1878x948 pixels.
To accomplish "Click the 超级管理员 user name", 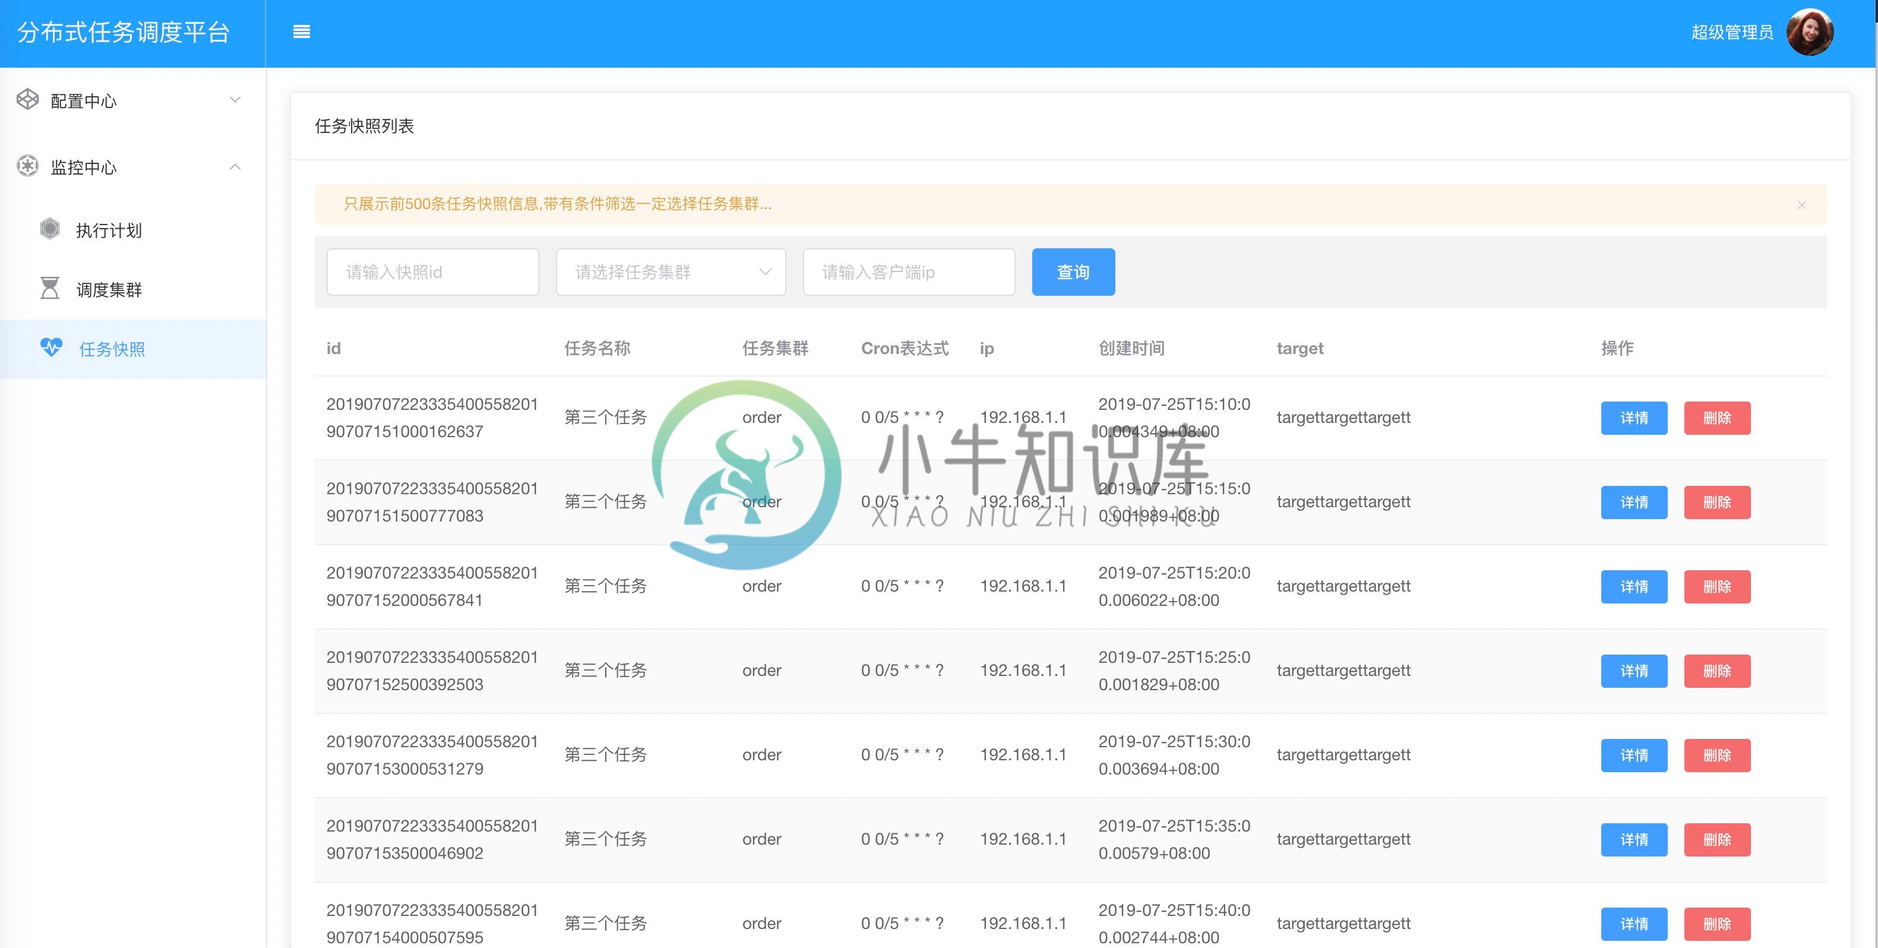I will pos(1732,32).
